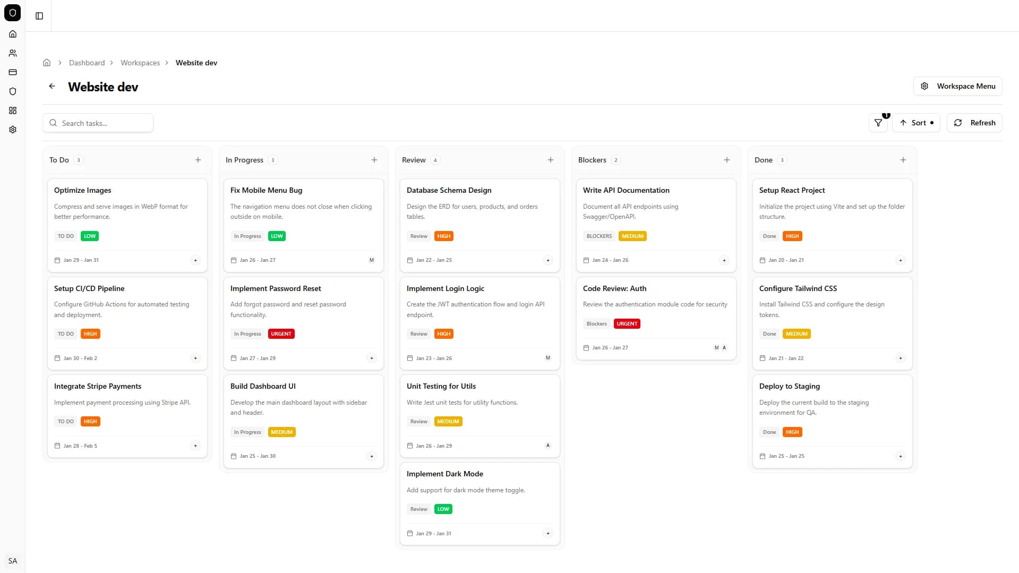Open the Members section from the sidebar
This screenshot has height=573, width=1019.
[13, 53]
